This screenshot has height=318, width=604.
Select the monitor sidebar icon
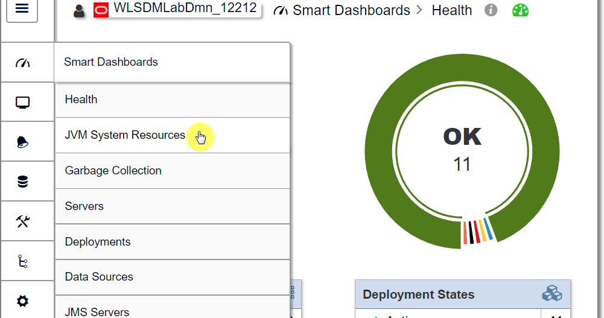click(x=23, y=103)
